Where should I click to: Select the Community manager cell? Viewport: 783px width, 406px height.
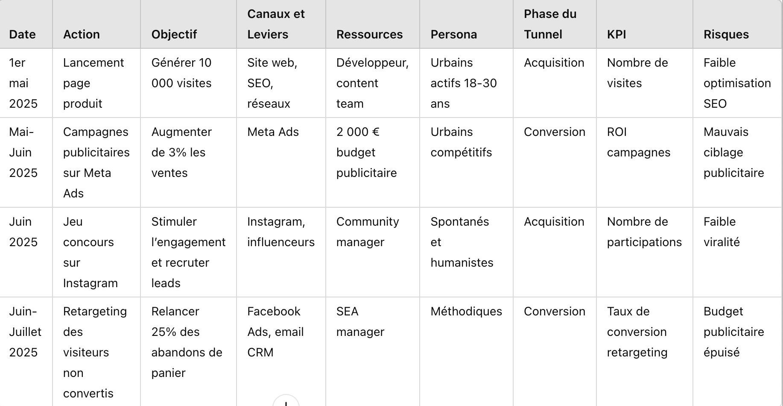point(367,232)
